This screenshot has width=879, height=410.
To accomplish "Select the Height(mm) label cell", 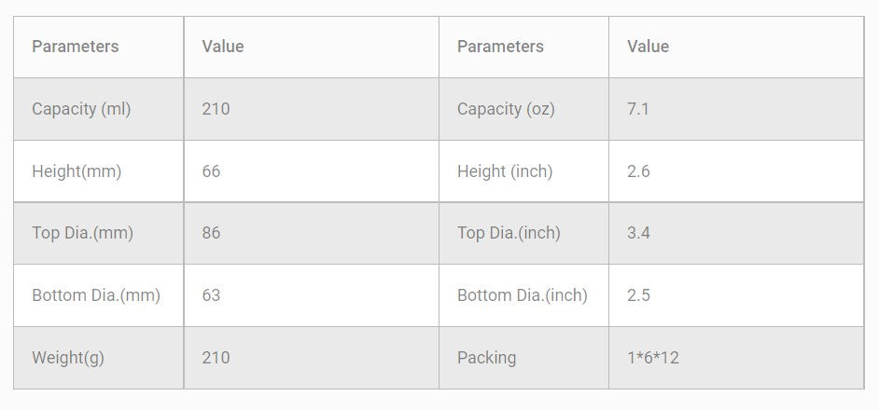I will 77,171.
